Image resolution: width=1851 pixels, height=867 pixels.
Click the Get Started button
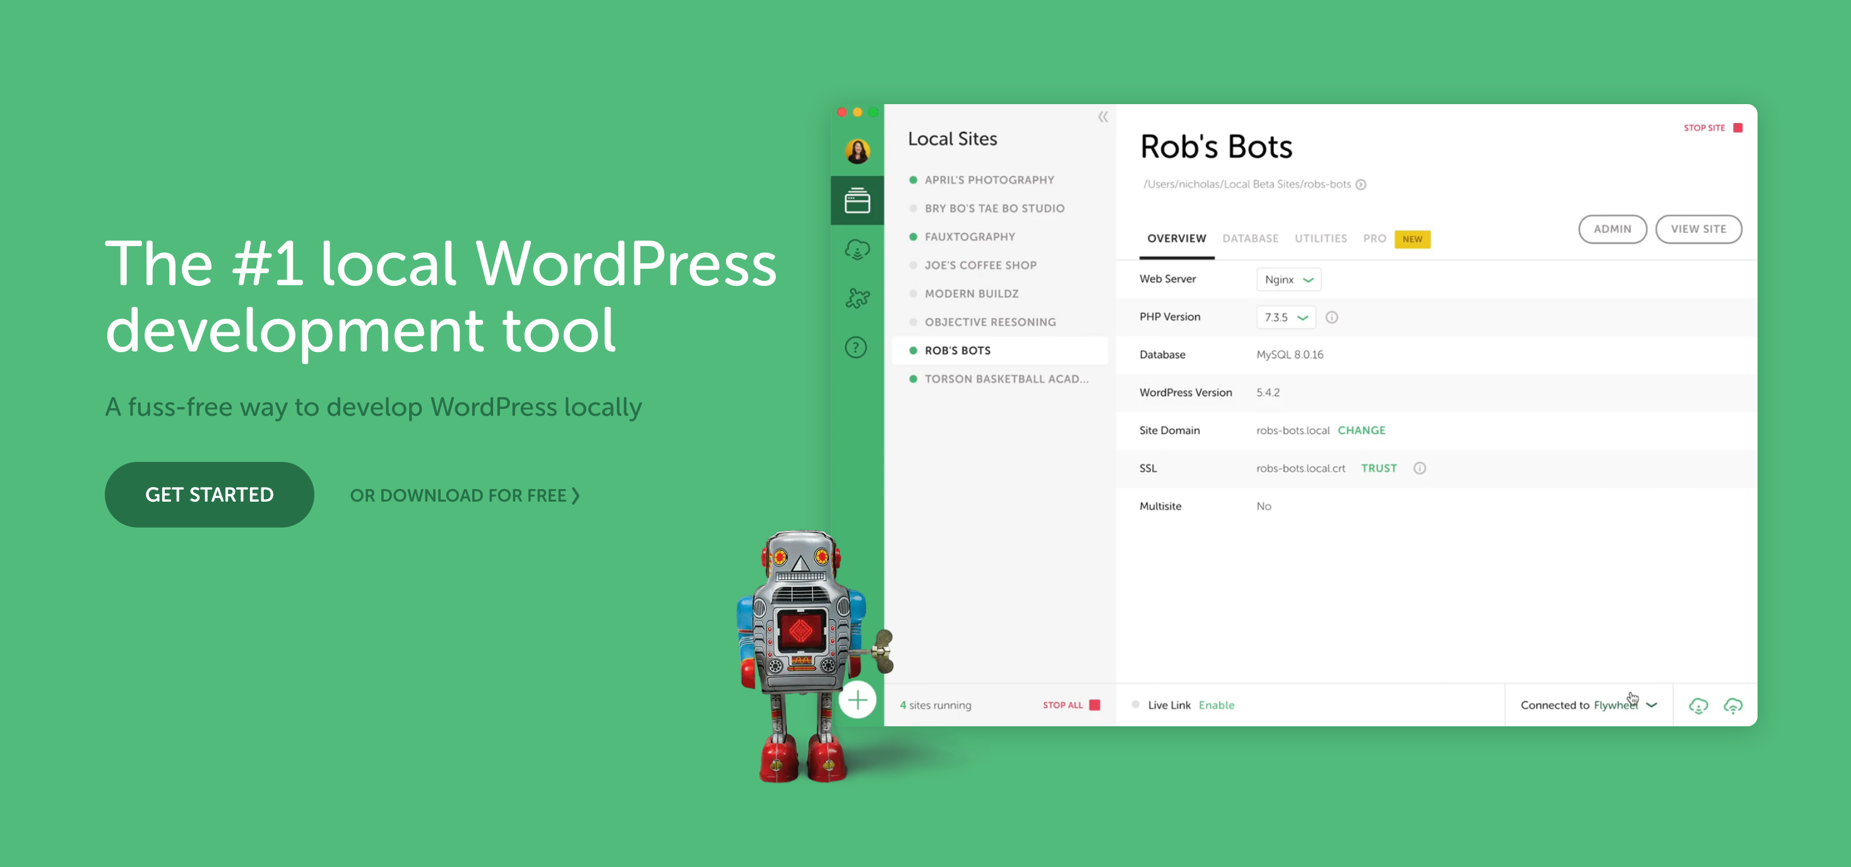point(209,495)
